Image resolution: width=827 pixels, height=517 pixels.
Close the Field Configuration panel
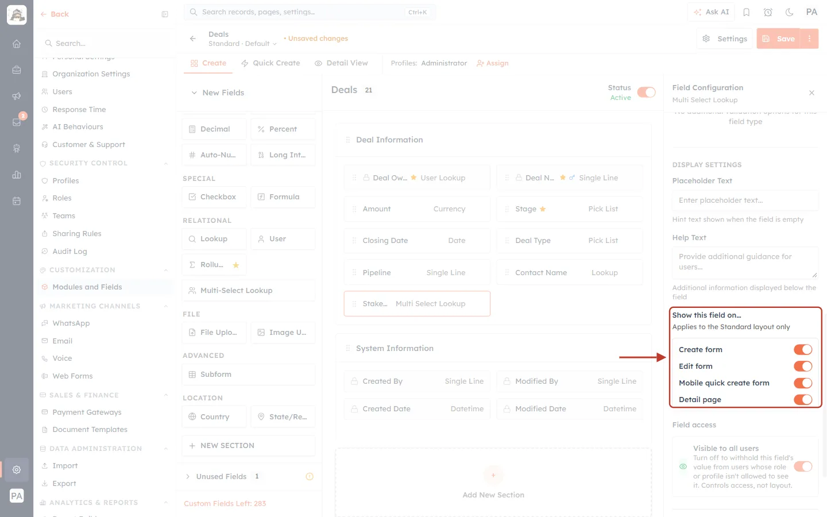811,92
